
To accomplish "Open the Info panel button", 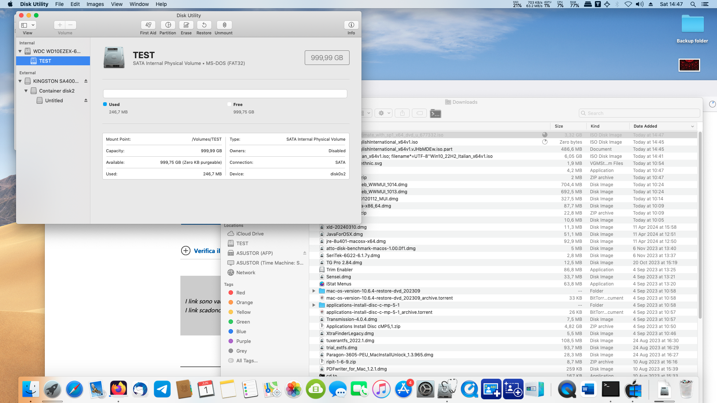I will [351, 25].
